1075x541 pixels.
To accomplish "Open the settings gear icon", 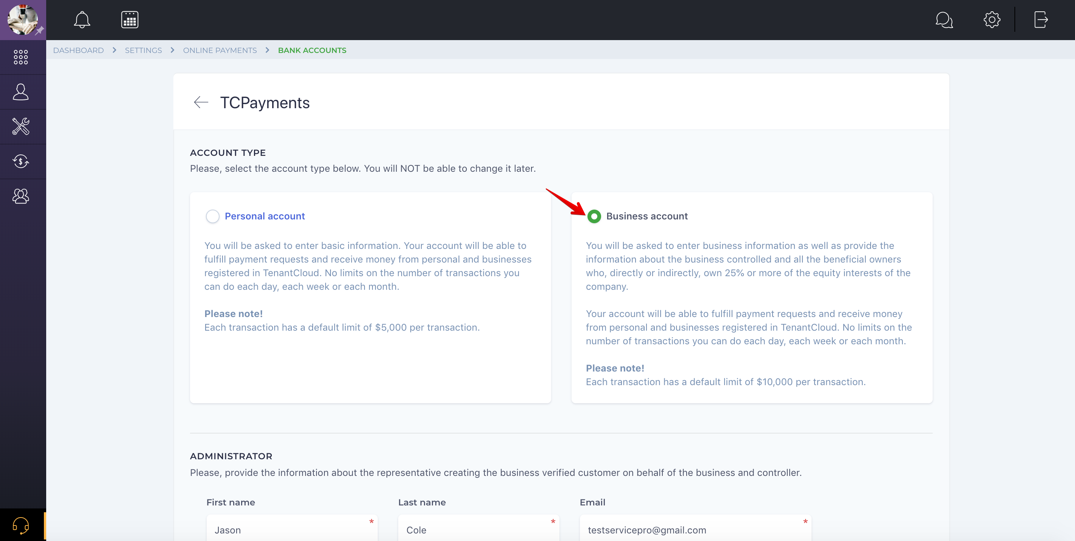I will coord(992,20).
